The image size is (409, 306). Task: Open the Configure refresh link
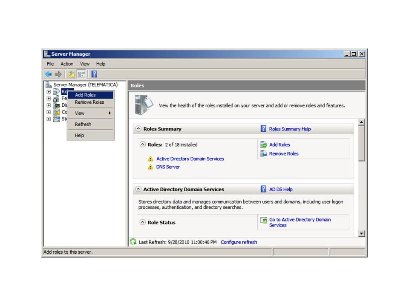239,242
